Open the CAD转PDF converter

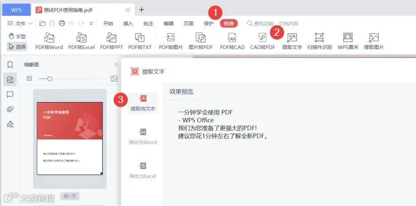pos(262,41)
